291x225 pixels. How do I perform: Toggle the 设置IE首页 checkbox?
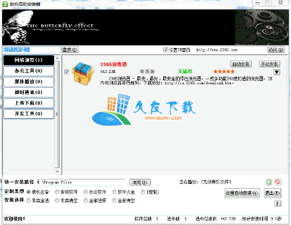click(x=165, y=50)
